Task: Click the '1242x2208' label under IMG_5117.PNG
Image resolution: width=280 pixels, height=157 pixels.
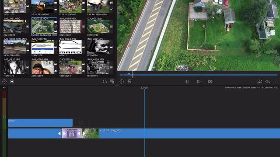Action: coord(37,55)
